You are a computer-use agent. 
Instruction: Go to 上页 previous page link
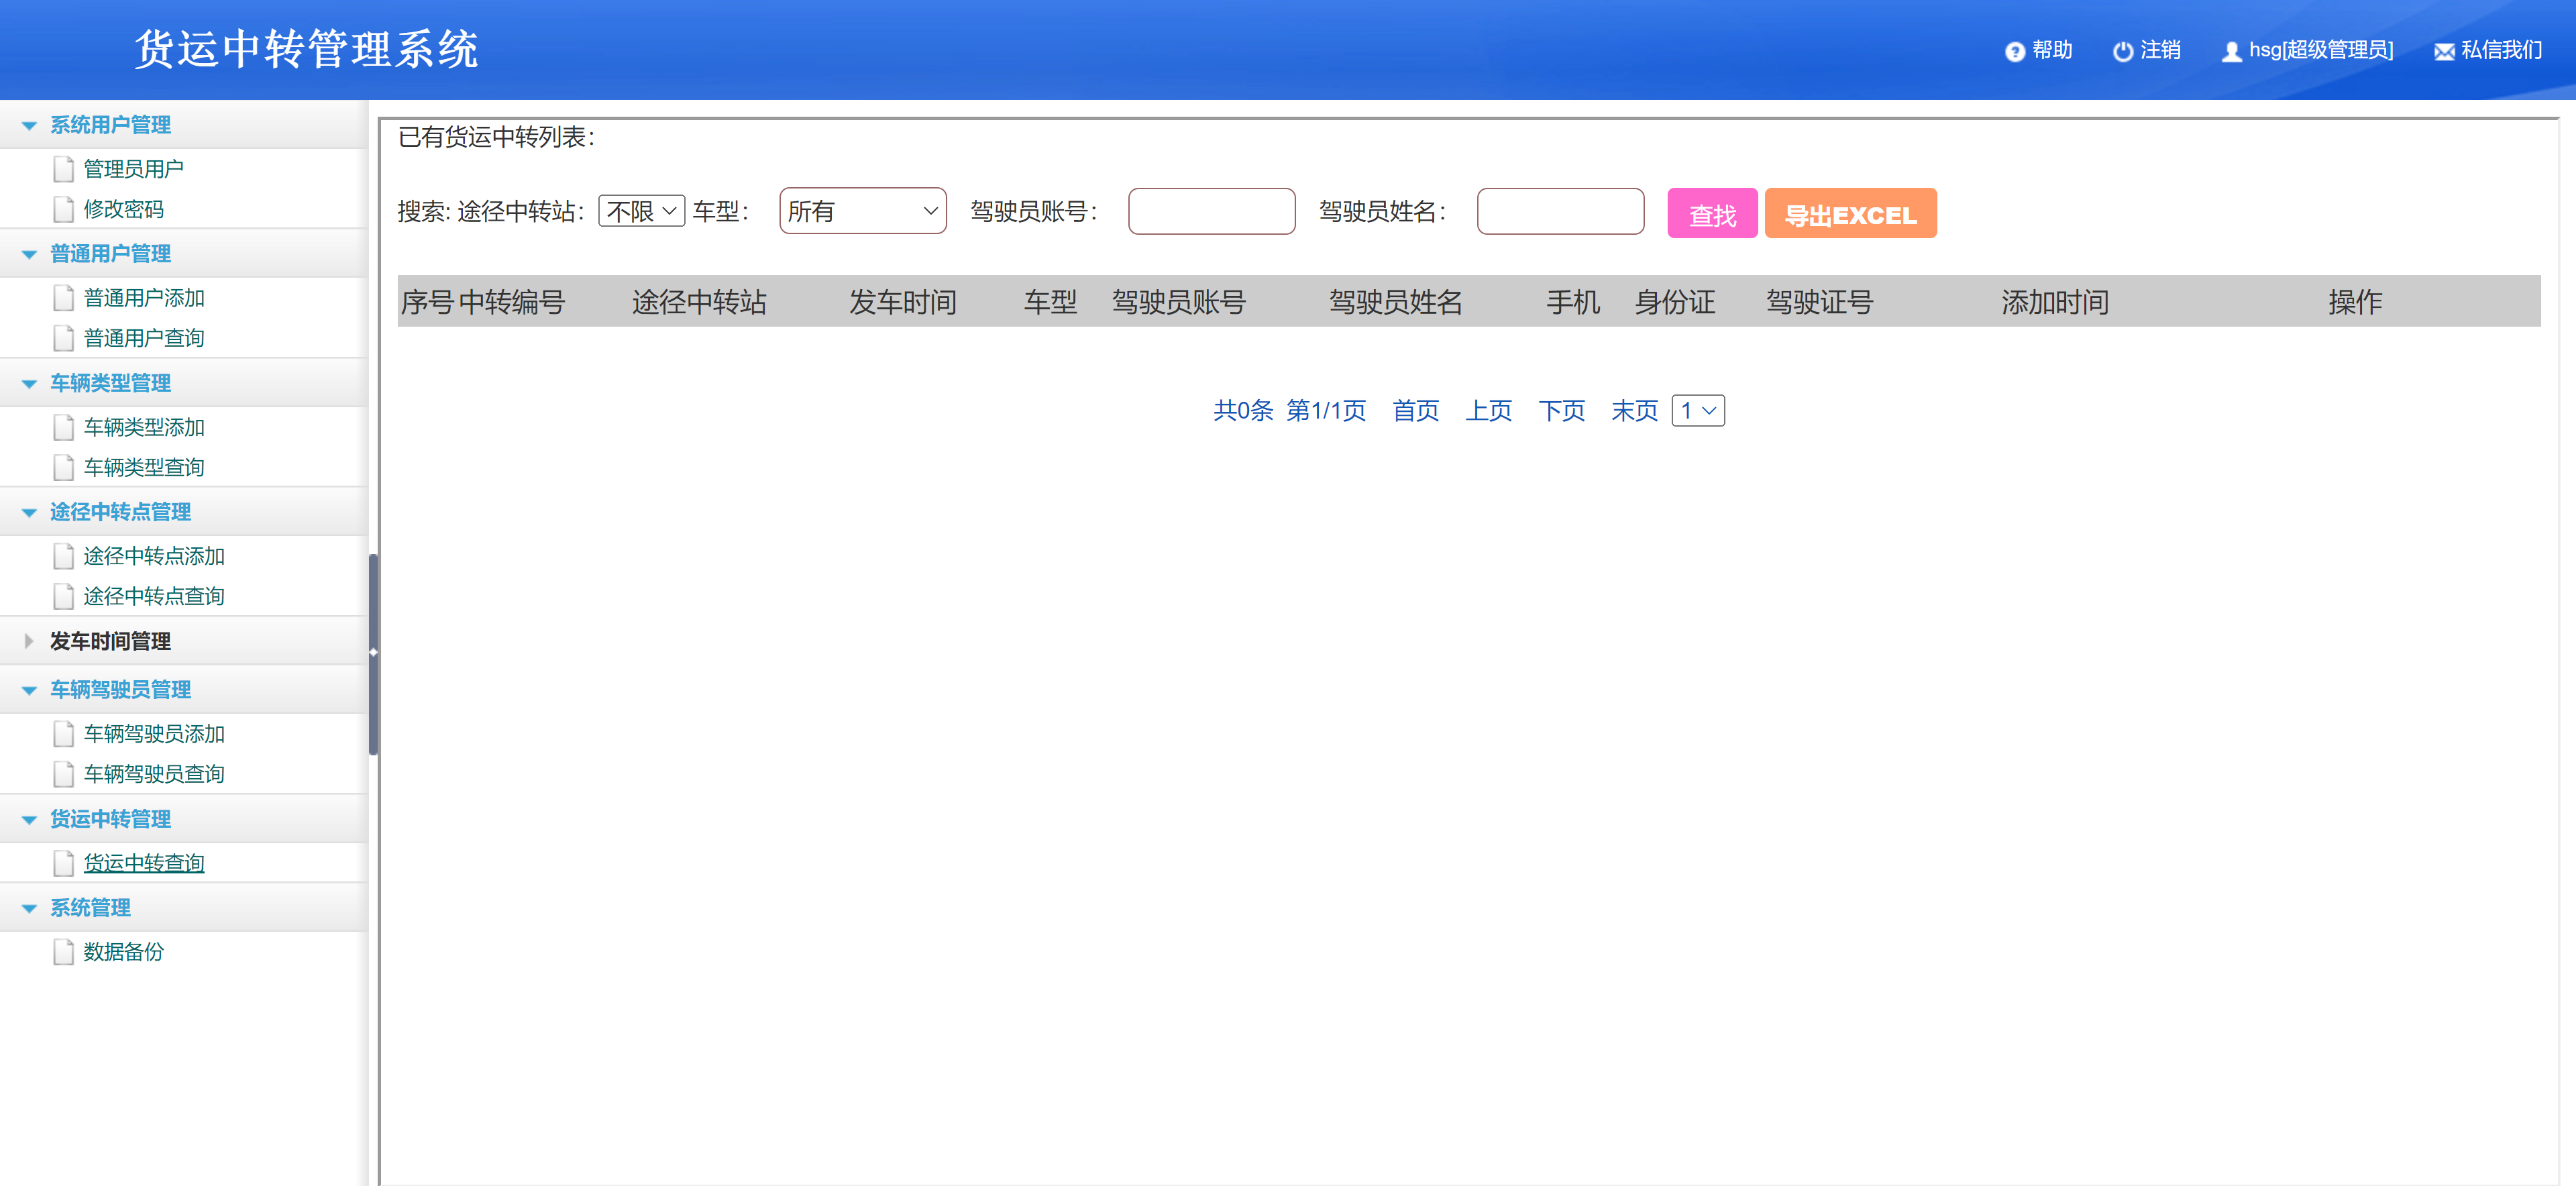point(1488,411)
